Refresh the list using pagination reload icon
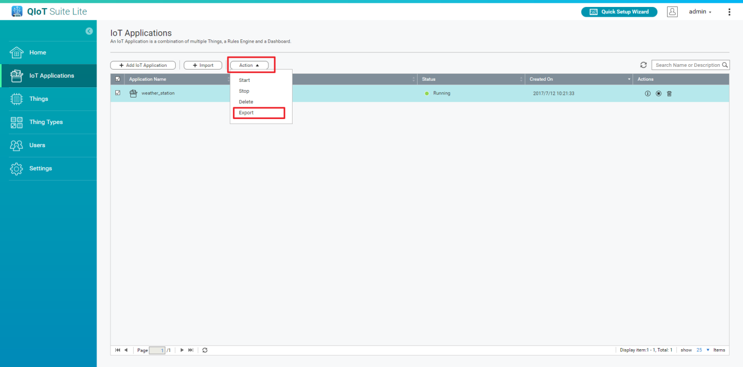Viewport: 743px width, 367px height. pyautogui.click(x=205, y=350)
